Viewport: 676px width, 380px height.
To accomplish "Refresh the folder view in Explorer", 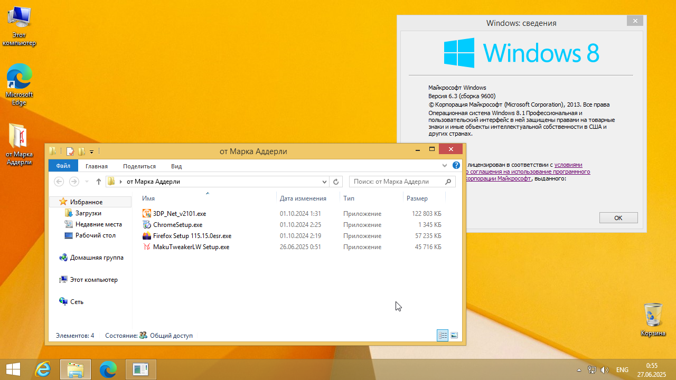I will pos(336,182).
